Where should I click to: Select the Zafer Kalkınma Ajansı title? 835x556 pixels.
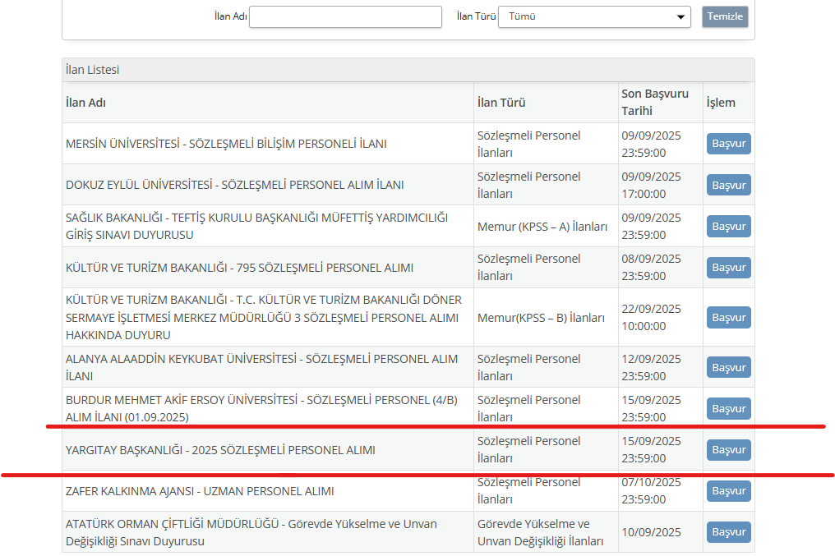[x=200, y=491]
